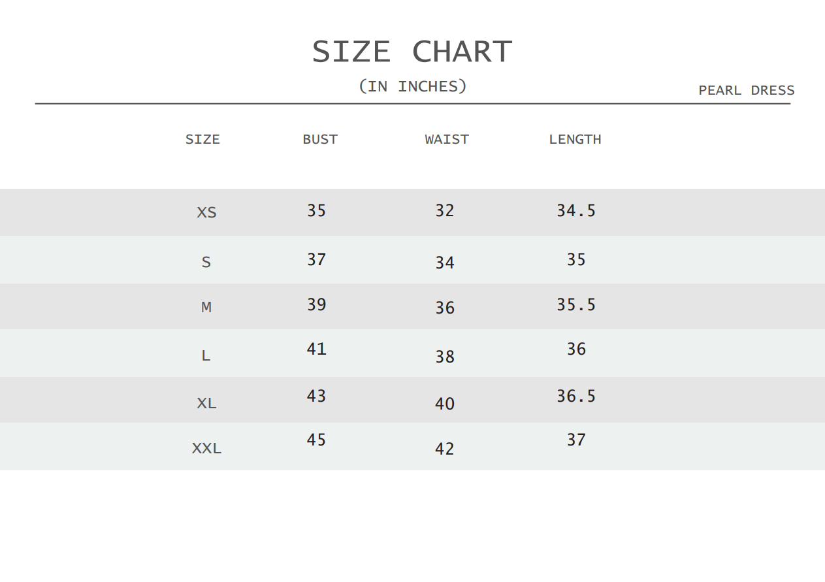Click the XL size row label
This screenshot has height=582, width=825.
pyautogui.click(x=206, y=403)
